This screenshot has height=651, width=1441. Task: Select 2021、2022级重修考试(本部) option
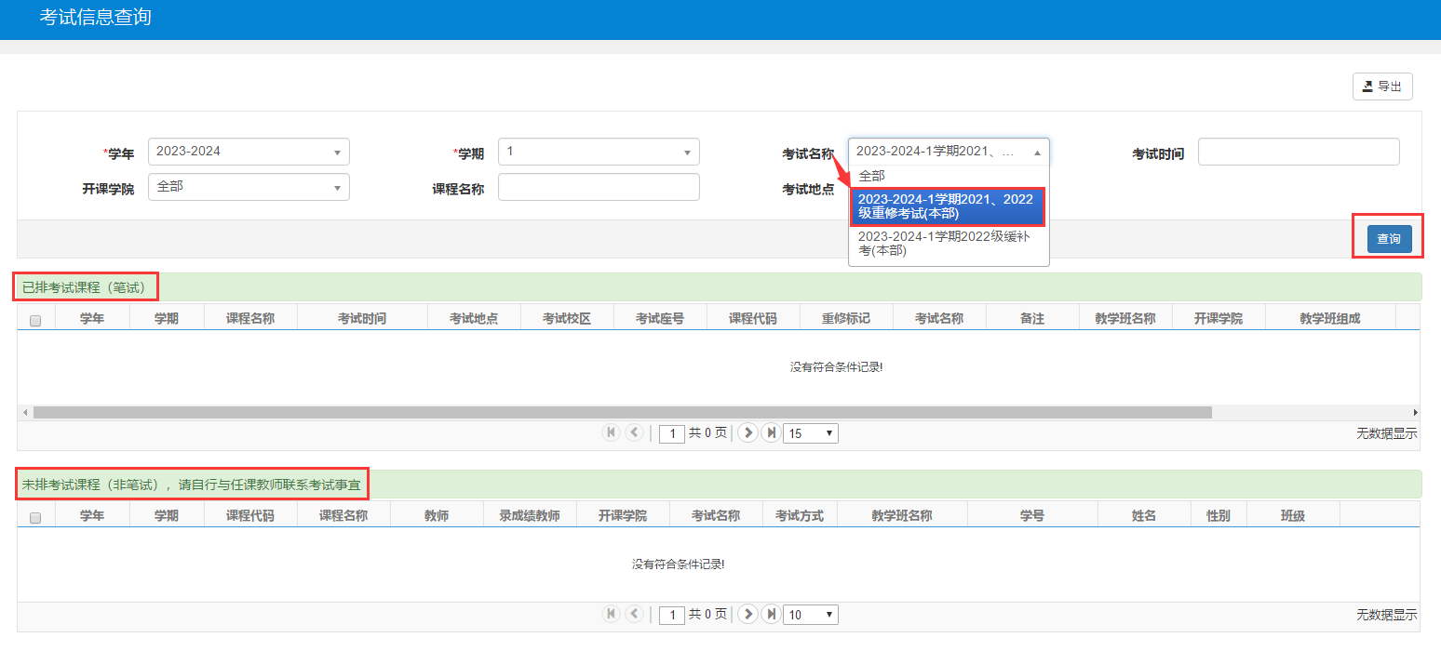(949, 206)
